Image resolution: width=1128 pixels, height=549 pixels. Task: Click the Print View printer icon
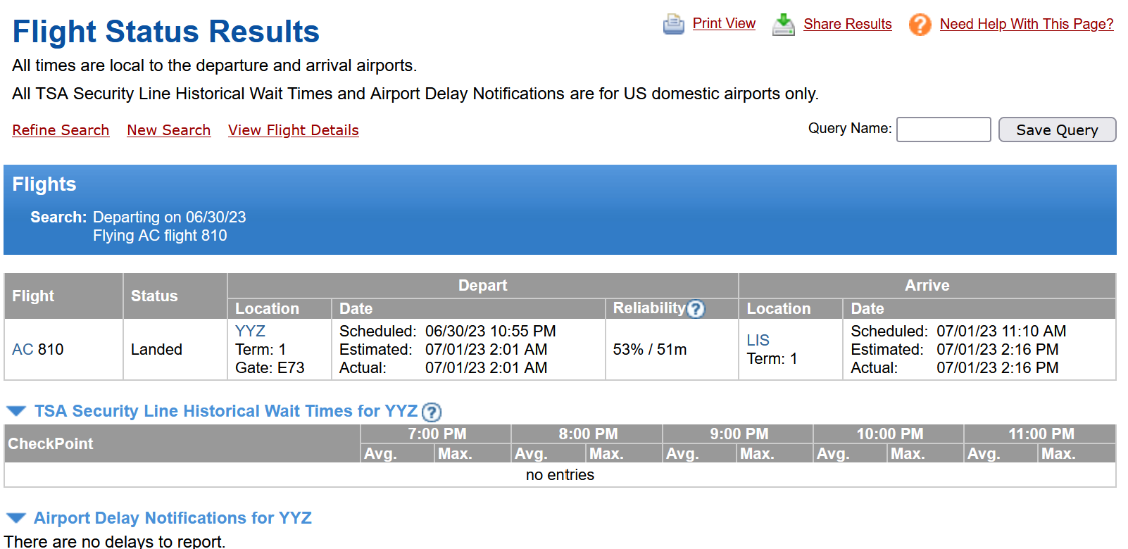coord(674,25)
